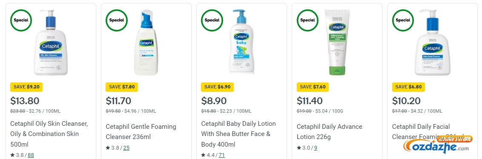View the 71 reviews for Baby Daily Lotion
482x159 pixels.
[222, 155]
